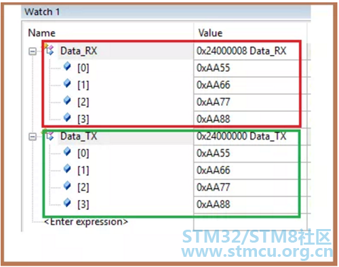Select the Data_RX variable name
The height and width of the screenshot is (267, 339).
[79, 51]
